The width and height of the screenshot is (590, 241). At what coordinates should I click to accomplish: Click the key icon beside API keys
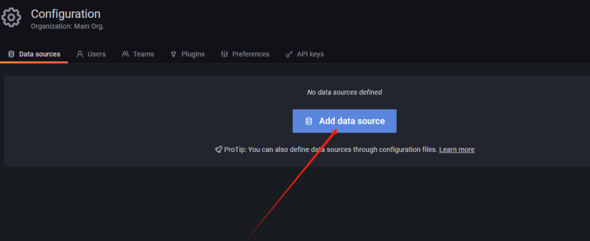pos(290,55)
